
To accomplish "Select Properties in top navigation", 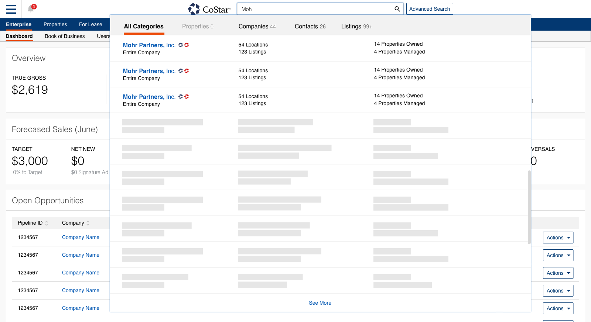I will pos(55,24).
